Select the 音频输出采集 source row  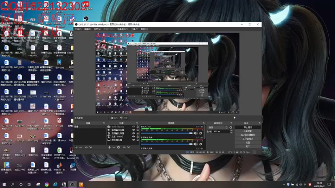[123, 130]
